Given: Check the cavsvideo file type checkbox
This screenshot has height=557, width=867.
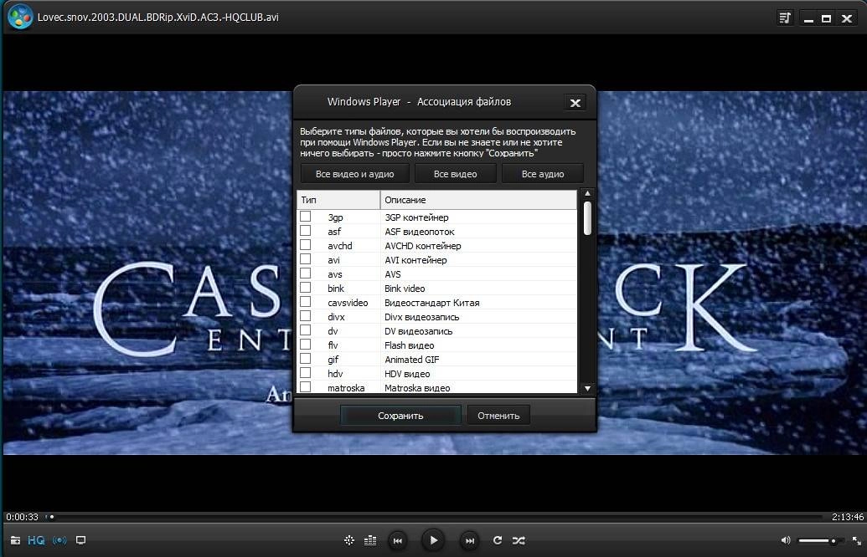Looking at the screenshot, I should tap(305, 302).
